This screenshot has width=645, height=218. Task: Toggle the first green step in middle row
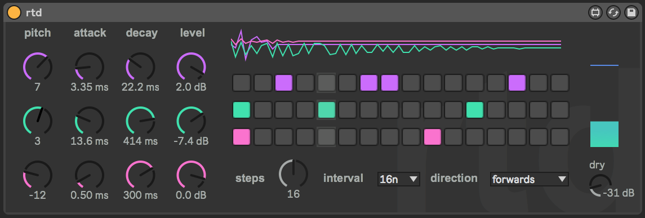[242, 110]
